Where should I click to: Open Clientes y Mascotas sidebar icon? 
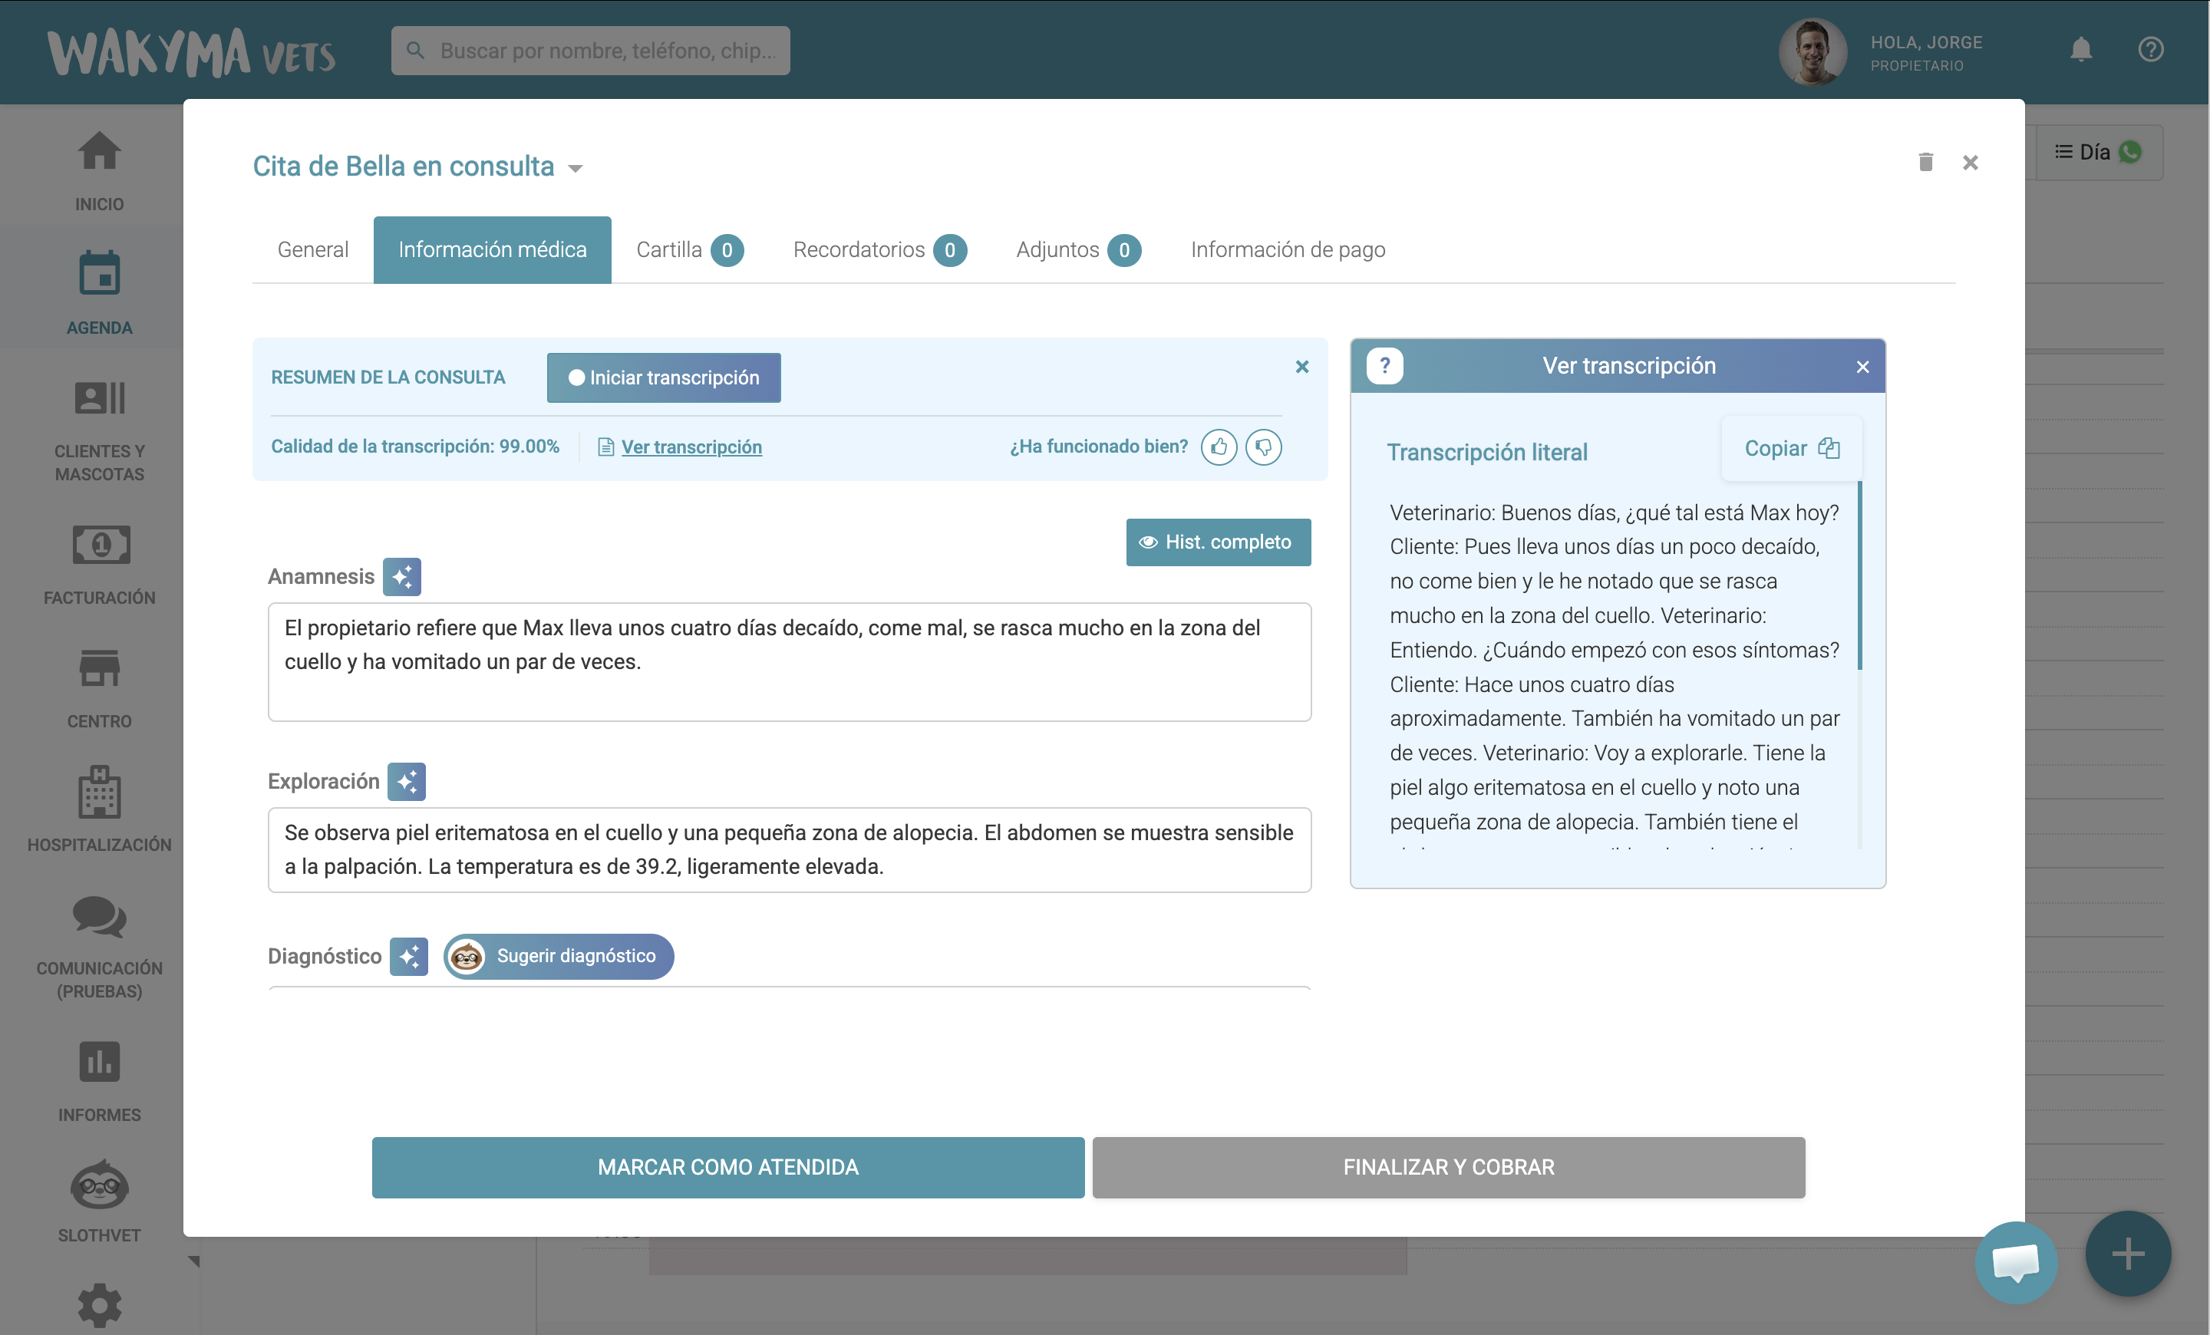pyautogui.click(x=99, y=398)
